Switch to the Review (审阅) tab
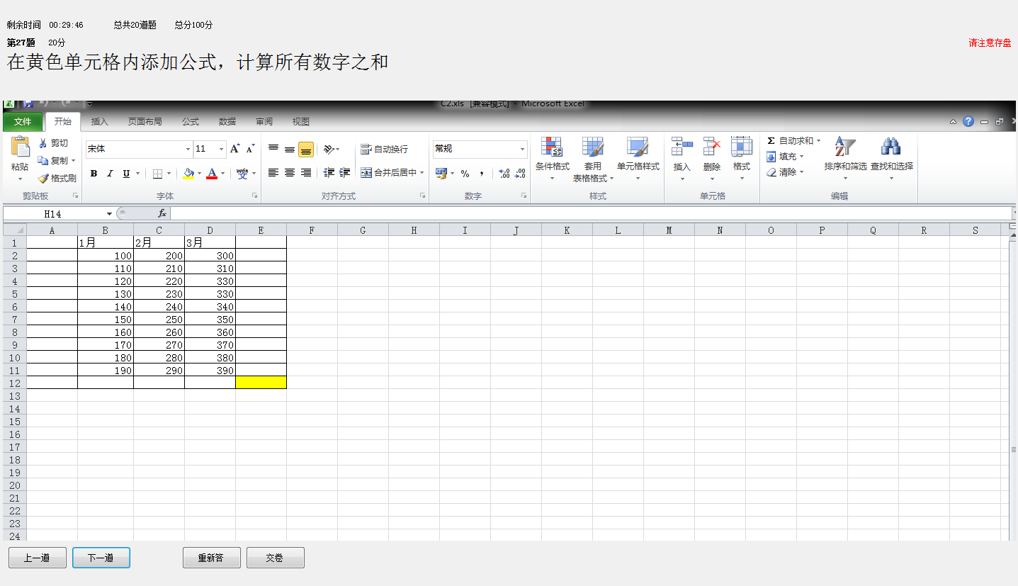This screenshot has width=1018, height=586. point(264,122)
